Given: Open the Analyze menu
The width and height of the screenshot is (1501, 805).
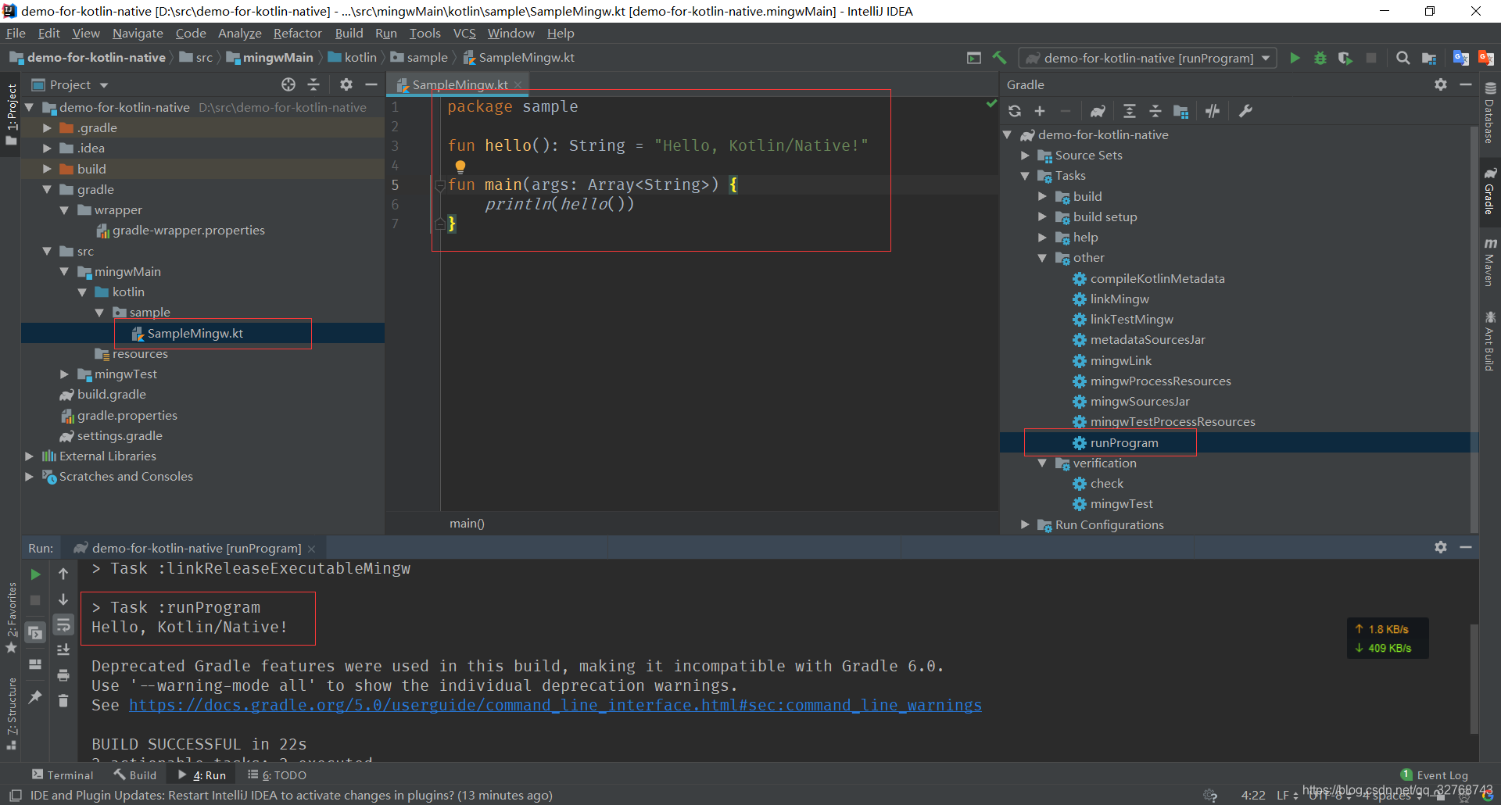Looking at the screenshot, I should point(239,33).
